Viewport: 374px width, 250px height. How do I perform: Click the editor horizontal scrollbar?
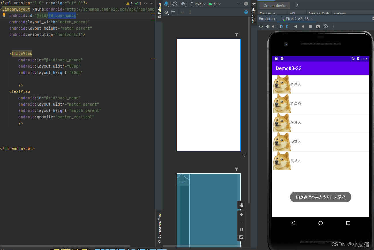(65, 246)
